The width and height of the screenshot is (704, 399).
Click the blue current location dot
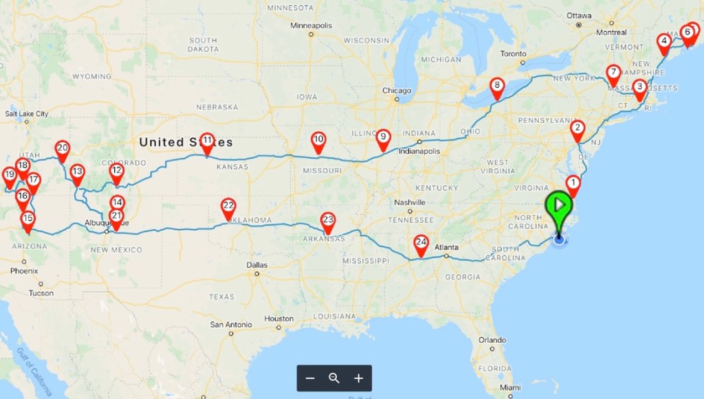pyautogui.click(x=559, y=240)
